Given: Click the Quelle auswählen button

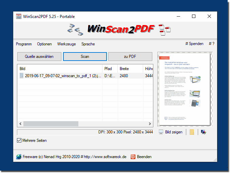Looking at the screenshot, I should click(x=39, y=57).
